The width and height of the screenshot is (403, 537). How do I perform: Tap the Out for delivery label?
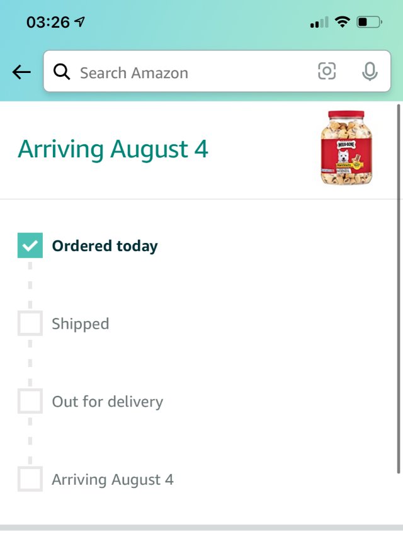(107, 402)
